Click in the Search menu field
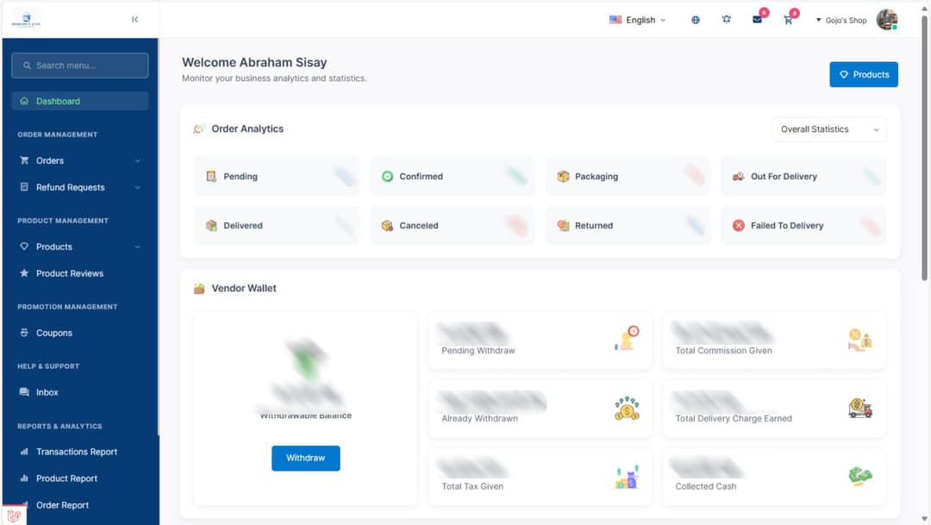931x525 pixels. pos(79,66)
